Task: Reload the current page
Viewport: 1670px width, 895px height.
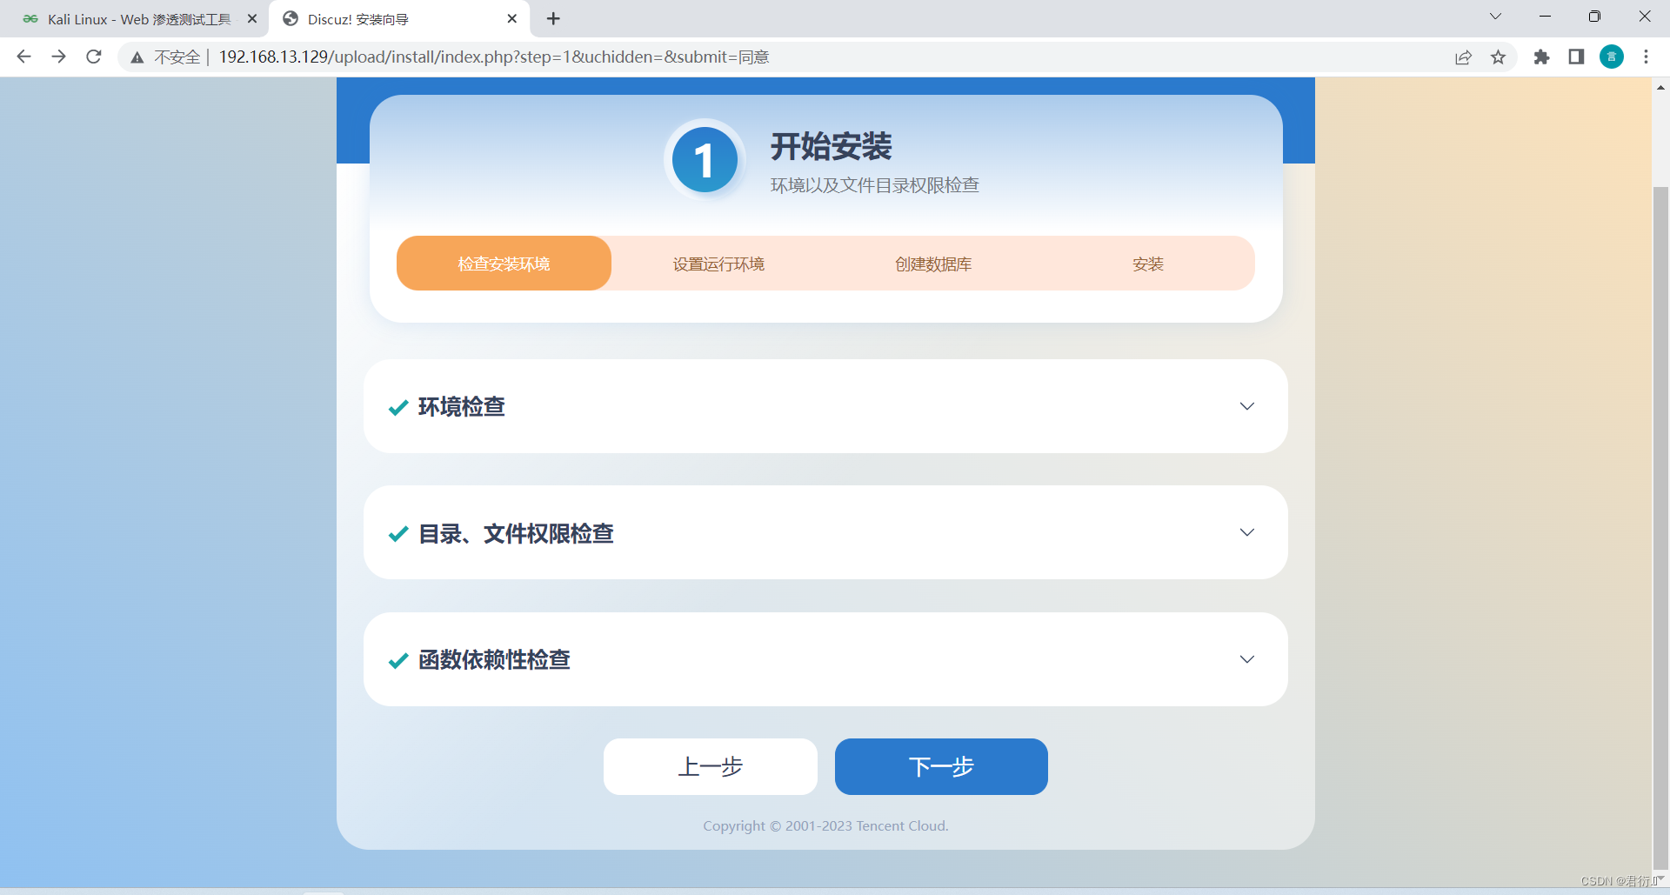Action: [94, 57]
